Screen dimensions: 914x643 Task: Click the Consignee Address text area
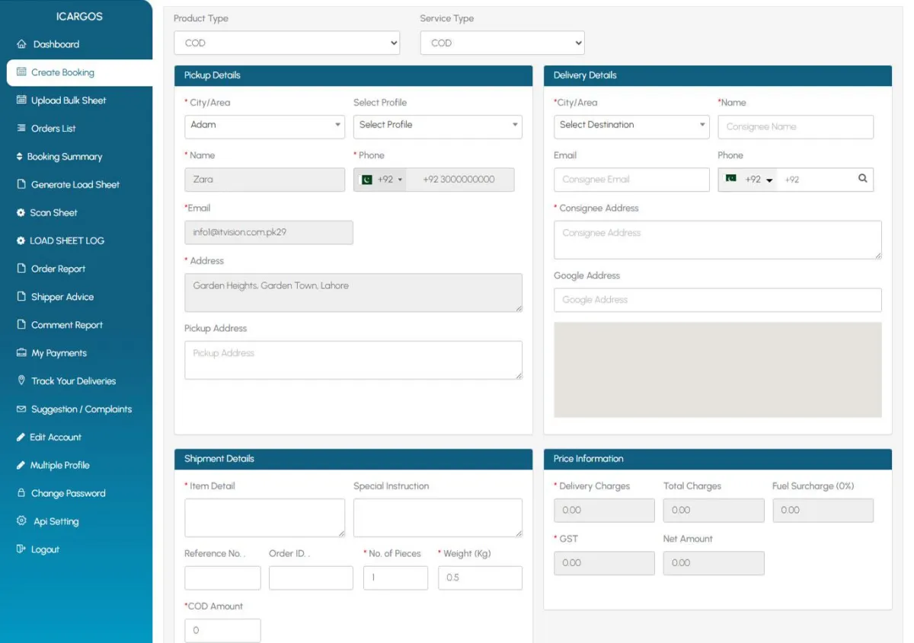click(x=717, y=240)
